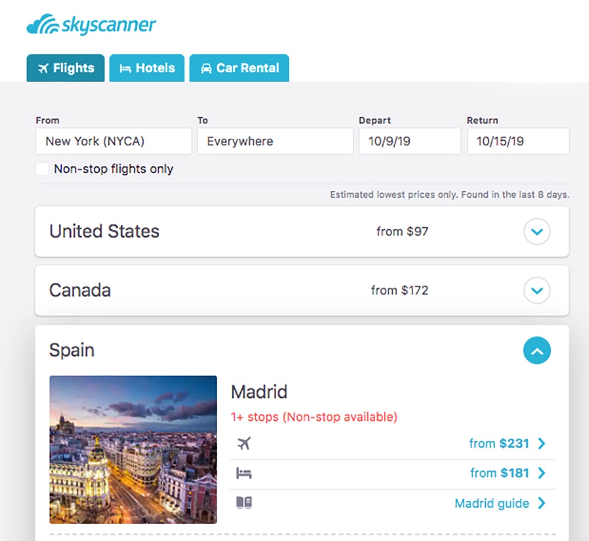Click the Madrid cityscape photo
Image resolution: width=589 pixels, height=541 pixels.
coord(133,449)
